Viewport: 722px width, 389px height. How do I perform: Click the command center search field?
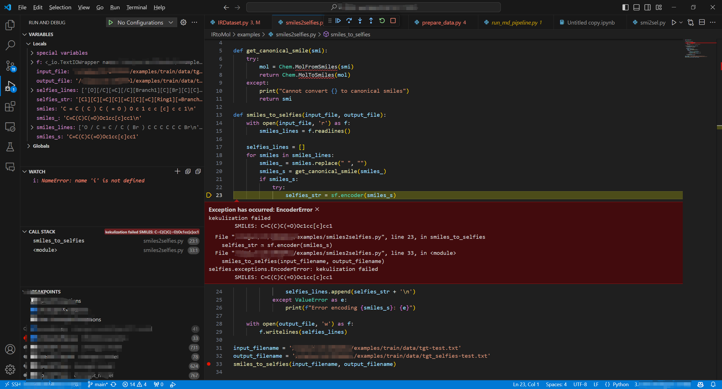point(373,7)
